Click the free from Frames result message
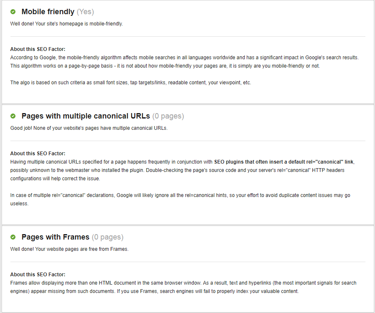 [69, 249]
